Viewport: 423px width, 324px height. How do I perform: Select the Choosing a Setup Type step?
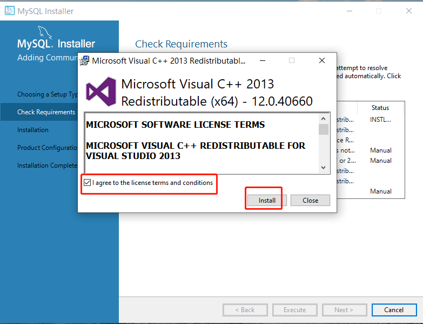coord(48,94)
